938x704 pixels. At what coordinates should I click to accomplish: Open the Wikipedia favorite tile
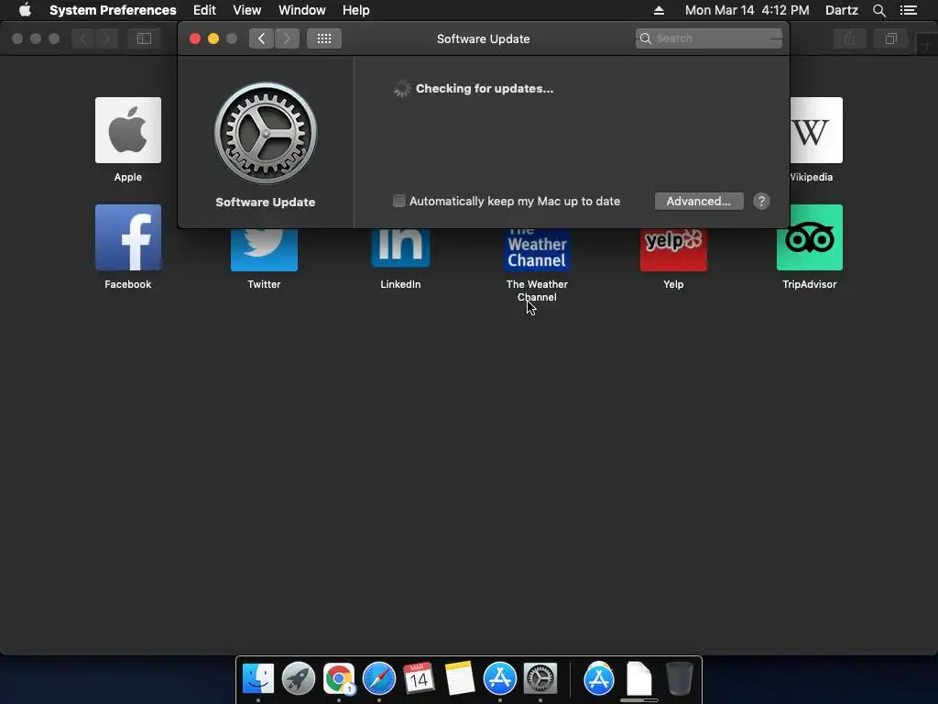click(816, 130)
